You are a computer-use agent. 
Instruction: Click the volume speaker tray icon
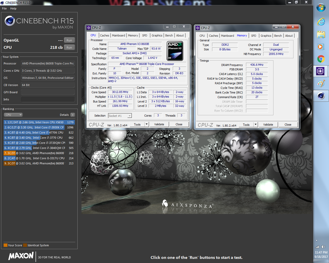(x=323, y=247)
